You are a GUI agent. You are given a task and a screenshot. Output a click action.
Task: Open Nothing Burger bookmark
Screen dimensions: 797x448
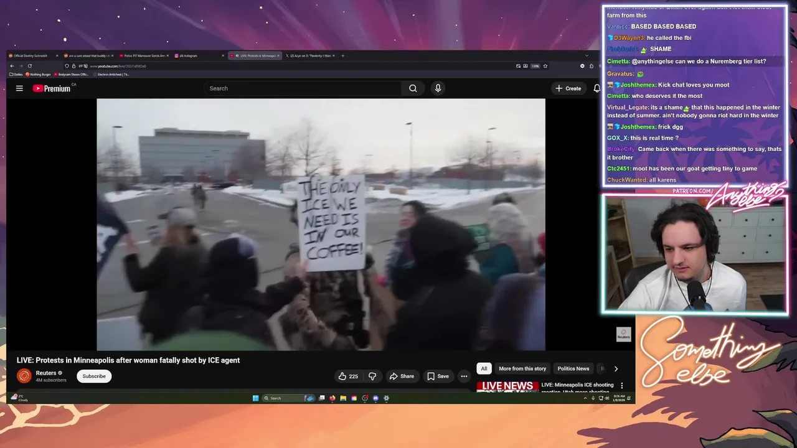tap(38, 74)
